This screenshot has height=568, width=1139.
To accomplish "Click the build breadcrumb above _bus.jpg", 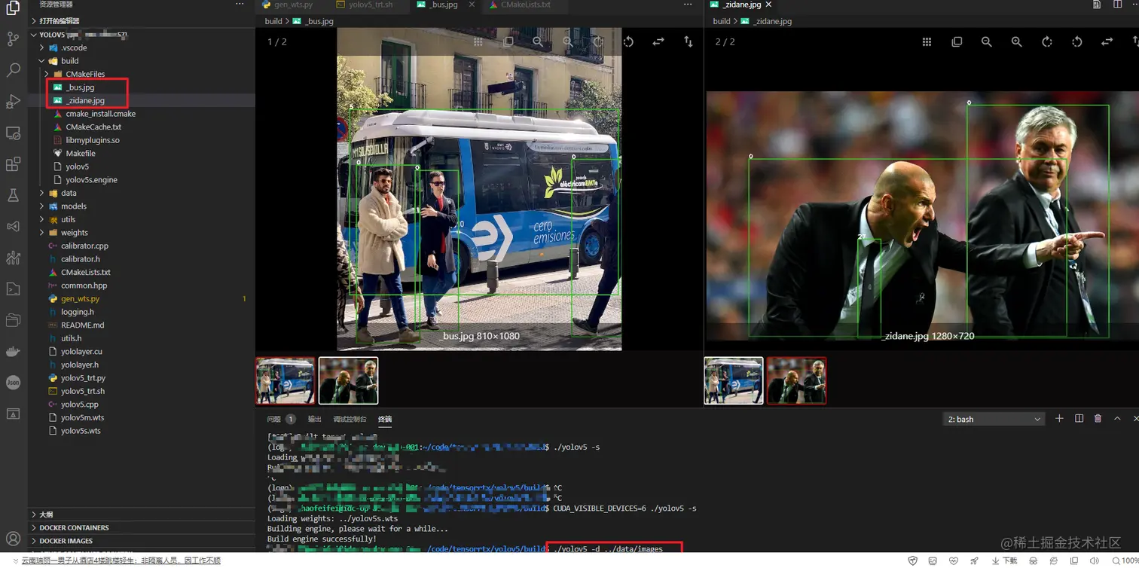I will [x=273, y=21].
